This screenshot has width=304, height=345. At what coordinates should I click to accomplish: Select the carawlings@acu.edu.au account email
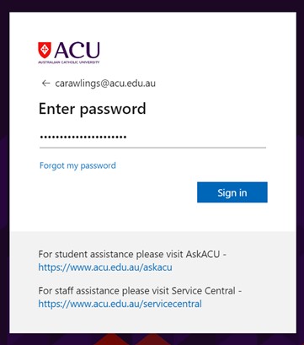pyautogui.click(x=105, y=84)
